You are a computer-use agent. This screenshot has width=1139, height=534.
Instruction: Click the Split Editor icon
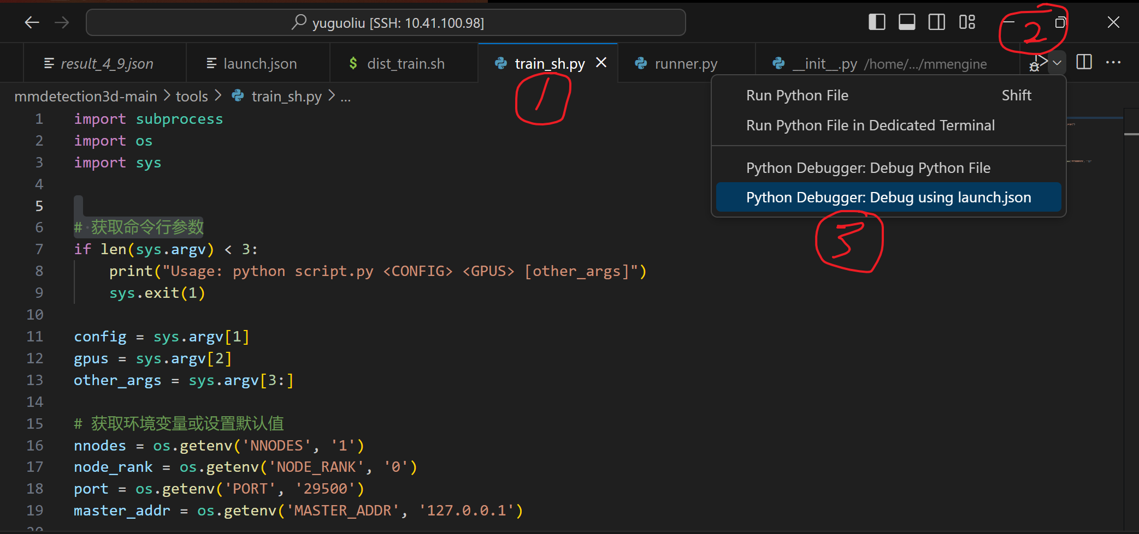pyautogui.click(x=1083, y=62)
